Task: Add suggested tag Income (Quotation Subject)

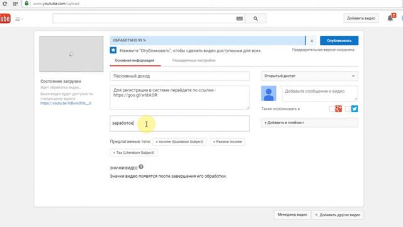Action: tap(179, 142)
